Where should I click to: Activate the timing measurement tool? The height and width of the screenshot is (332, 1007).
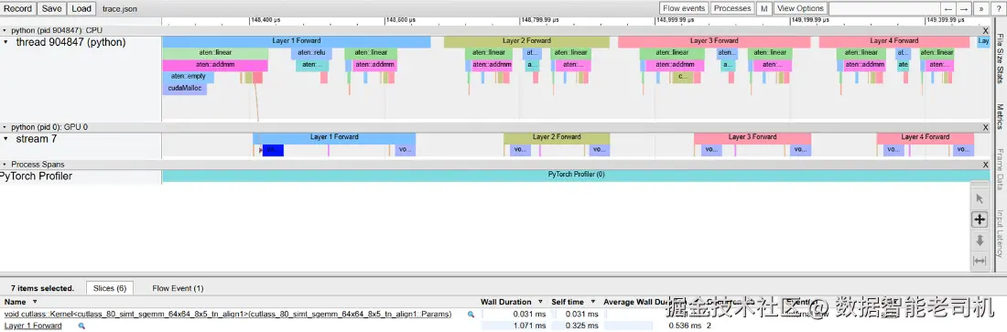(x=980, y=261)
